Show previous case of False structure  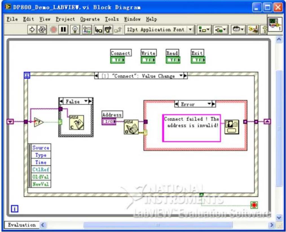point(61,101)
